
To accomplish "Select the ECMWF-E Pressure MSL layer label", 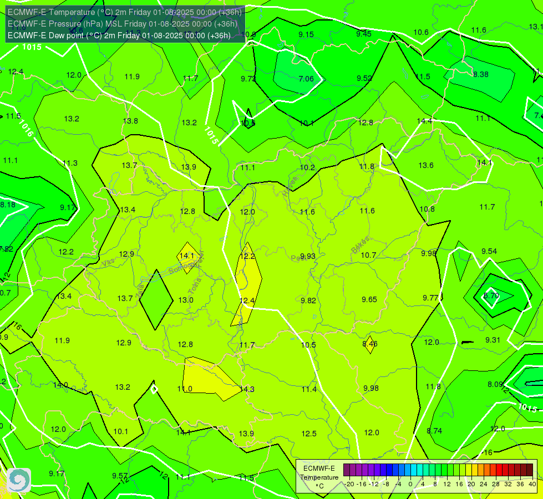I will (x=122, y=24).
